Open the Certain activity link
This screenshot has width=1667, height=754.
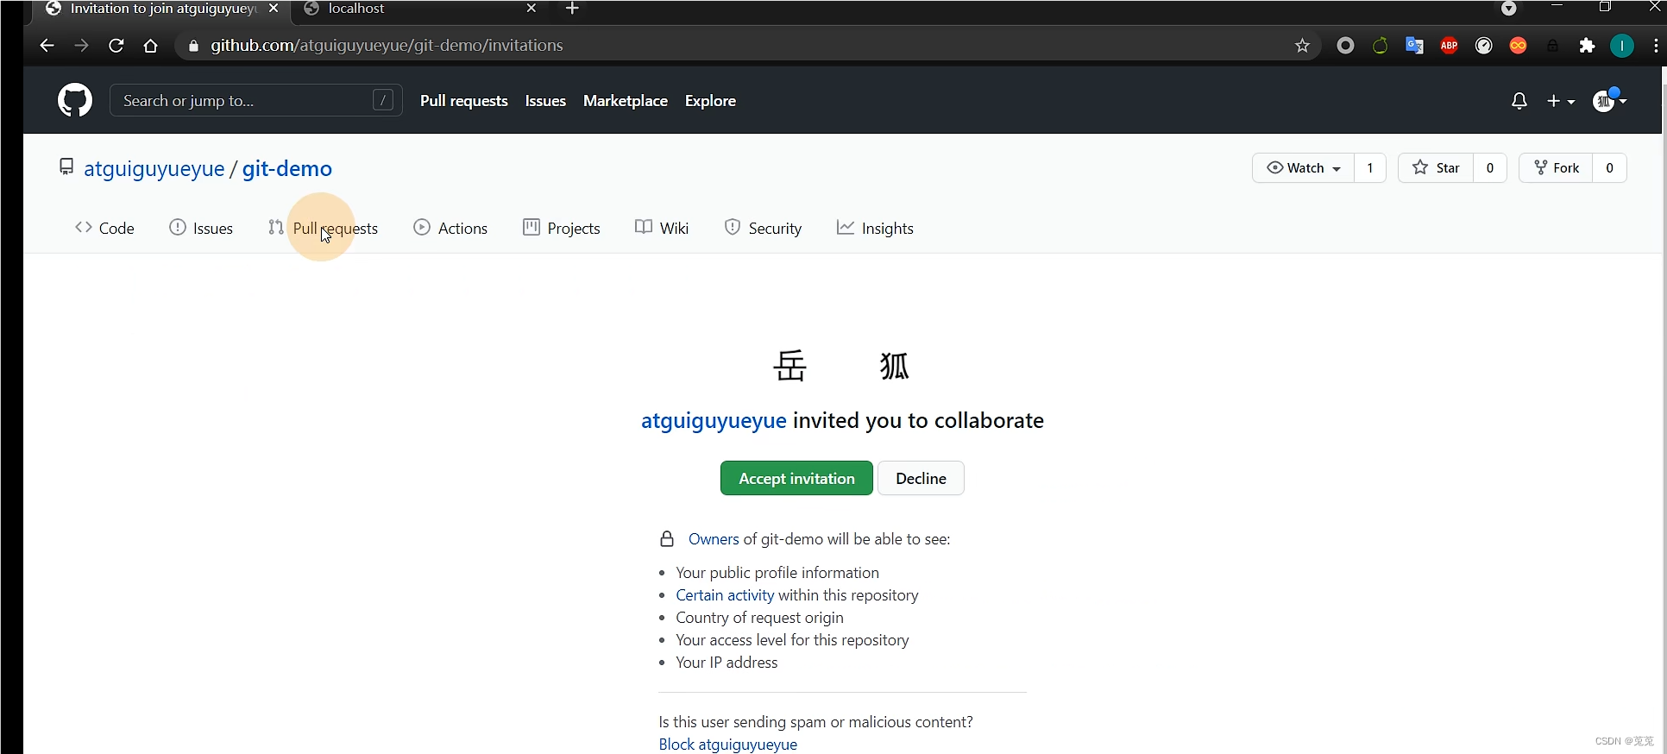[725, 595]
